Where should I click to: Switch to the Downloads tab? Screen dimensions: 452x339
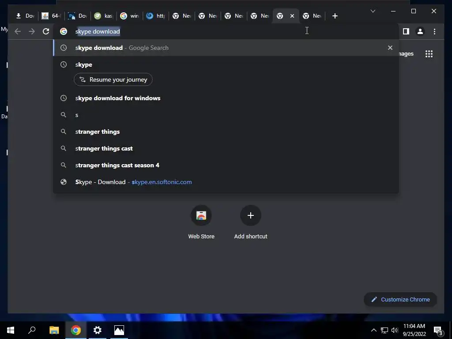pos(25,16)
